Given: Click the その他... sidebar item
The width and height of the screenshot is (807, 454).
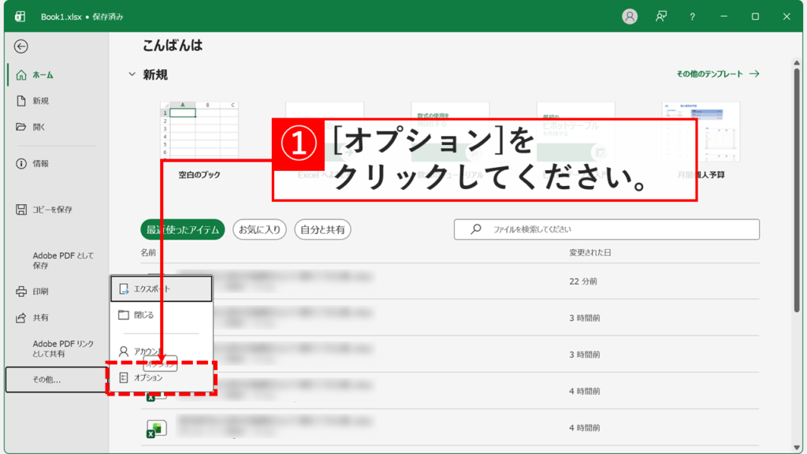Looking at the screenshot, I should coord(56,379).
